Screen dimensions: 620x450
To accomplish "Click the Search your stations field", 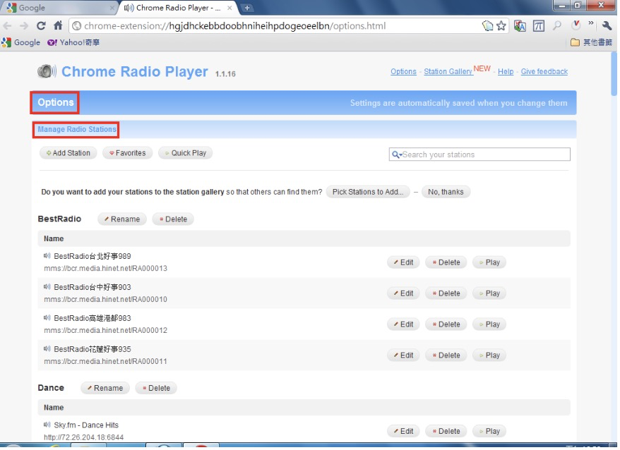I will (479, 154).
